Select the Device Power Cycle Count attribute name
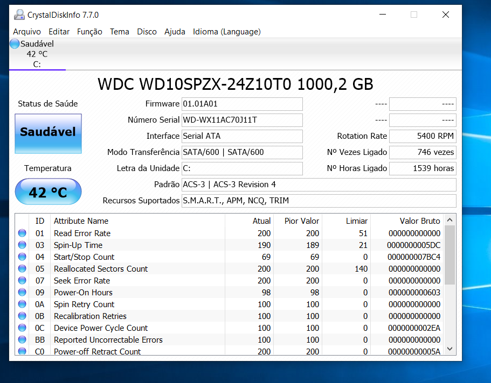This screenshot has height=383, width=491. (100, 328)
